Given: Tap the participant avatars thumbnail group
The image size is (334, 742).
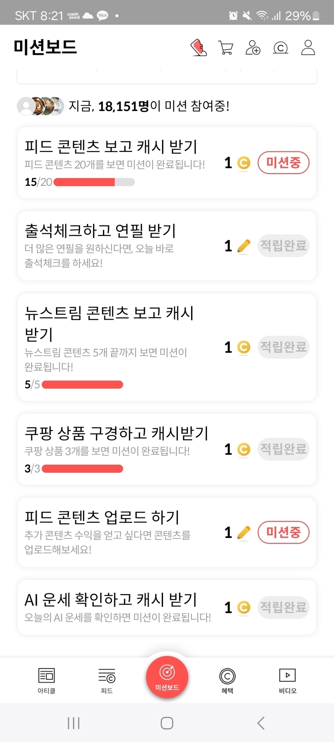Looking at the screenshot, I should (40, 106).
